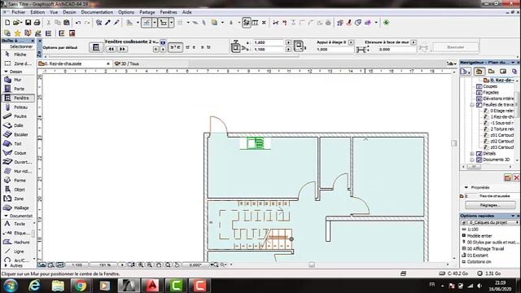Open Chrome from the taskbar
Image resolution: width=521 pixels, height=293 pixels.
coord(81,286)
